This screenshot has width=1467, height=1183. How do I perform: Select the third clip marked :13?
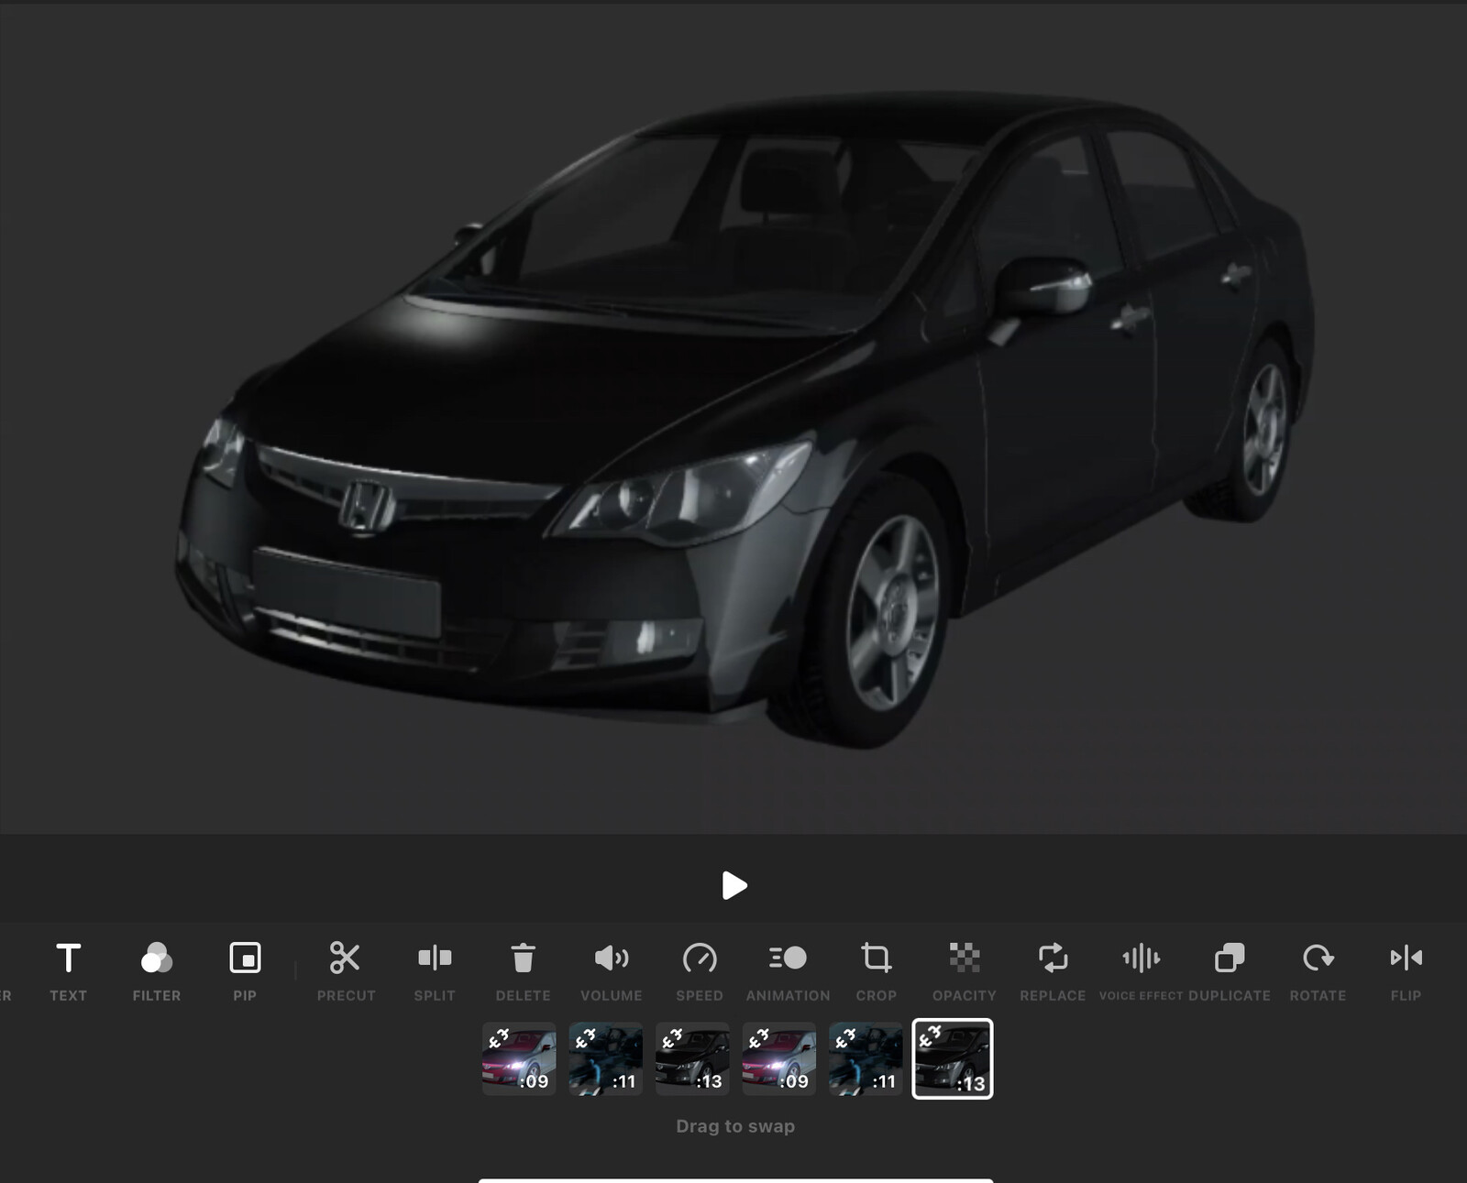pyautogui.click(x=692, y=1059)
